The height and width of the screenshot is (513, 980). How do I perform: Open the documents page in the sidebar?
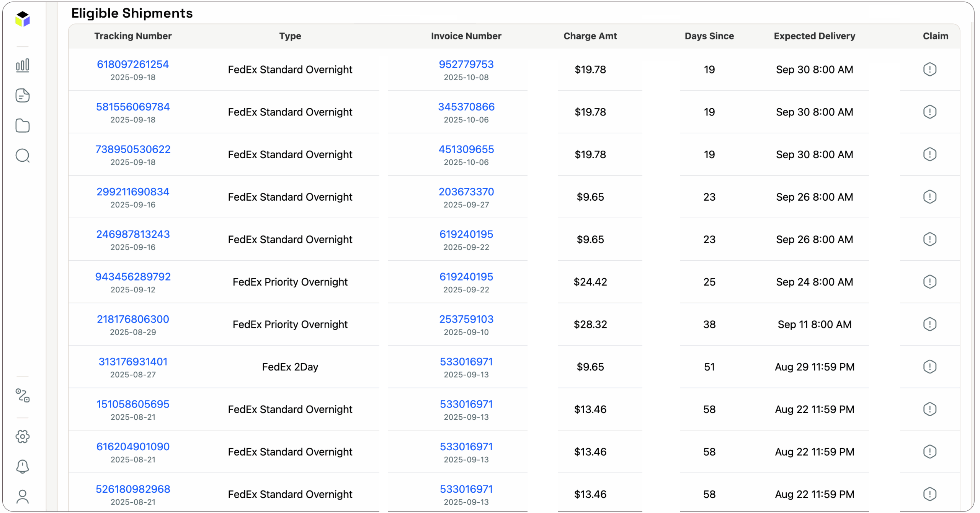[x=23, y=96]
